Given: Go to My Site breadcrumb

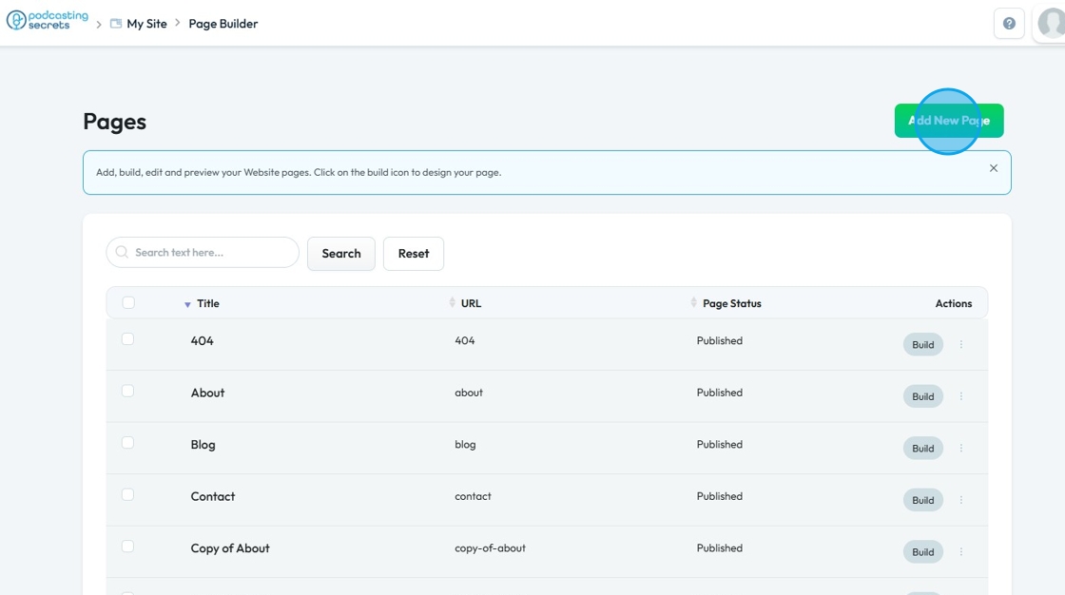Looking at the screenshot, I should [x=146, y=24].
